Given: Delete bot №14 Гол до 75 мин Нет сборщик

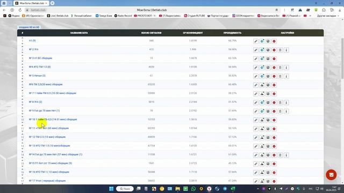Looking at the screenshot, I should click(280, 155).
